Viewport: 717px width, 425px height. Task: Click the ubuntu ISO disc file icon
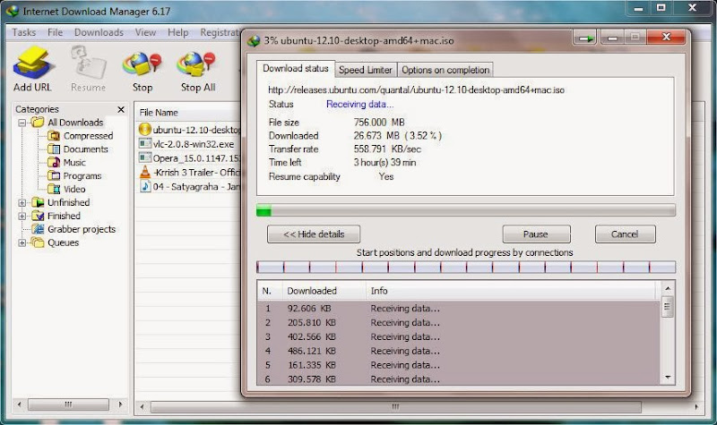pos(144,130)
